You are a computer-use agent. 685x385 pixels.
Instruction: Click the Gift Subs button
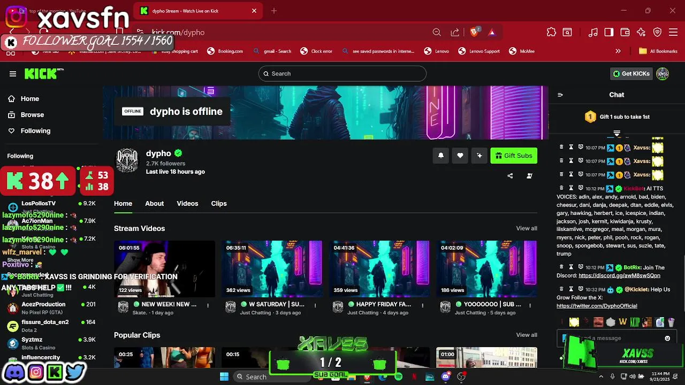click(x=514, y=156)
